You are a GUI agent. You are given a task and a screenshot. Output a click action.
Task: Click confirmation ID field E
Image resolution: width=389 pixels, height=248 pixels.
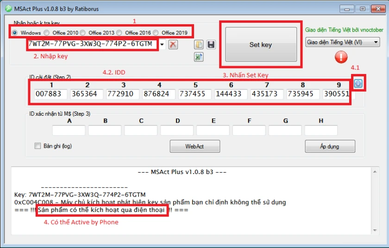(x=213, y=130)
